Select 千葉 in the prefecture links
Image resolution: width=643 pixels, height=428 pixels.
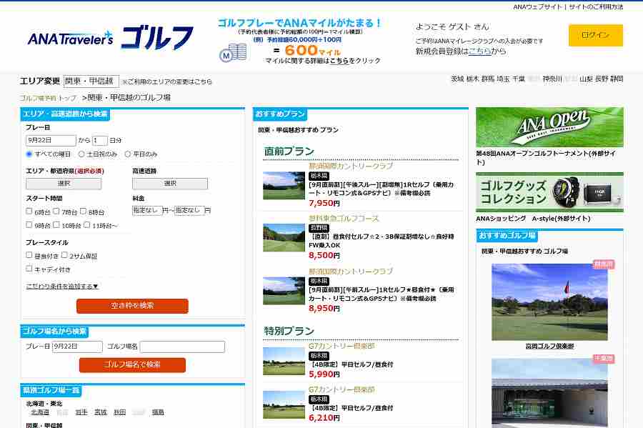click(x=519, y=79)
